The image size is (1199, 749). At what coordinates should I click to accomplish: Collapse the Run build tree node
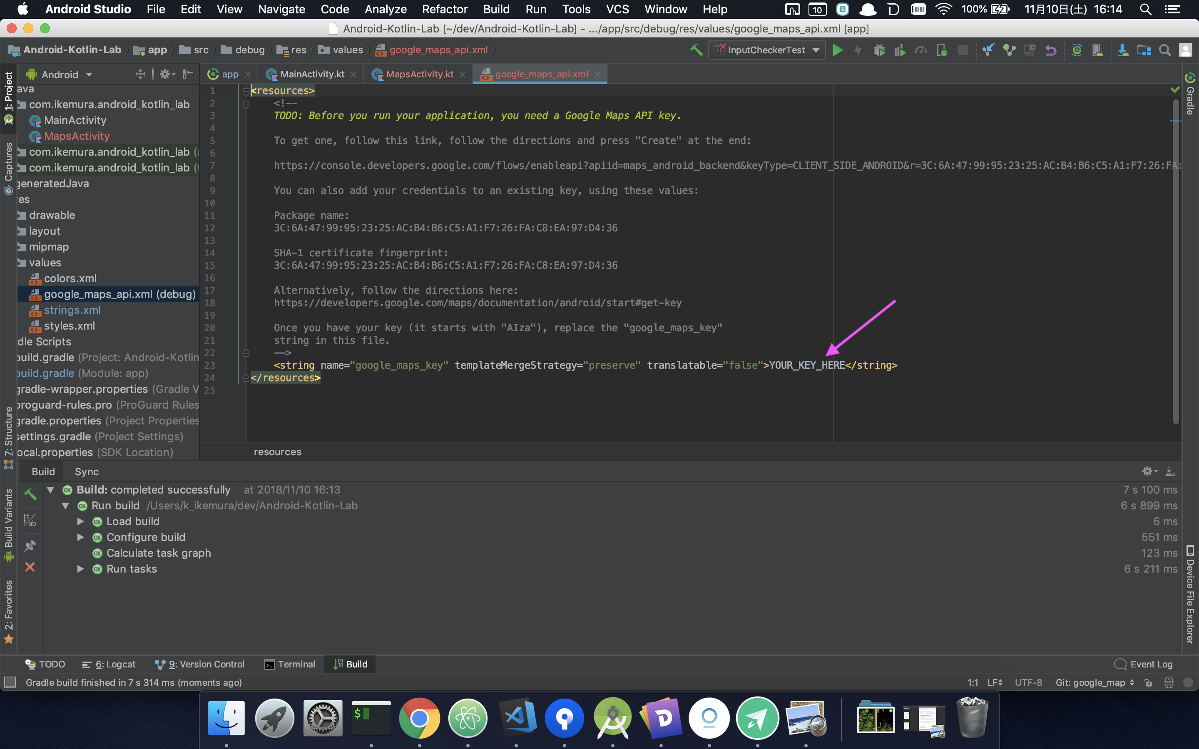[x=66, y=506]
